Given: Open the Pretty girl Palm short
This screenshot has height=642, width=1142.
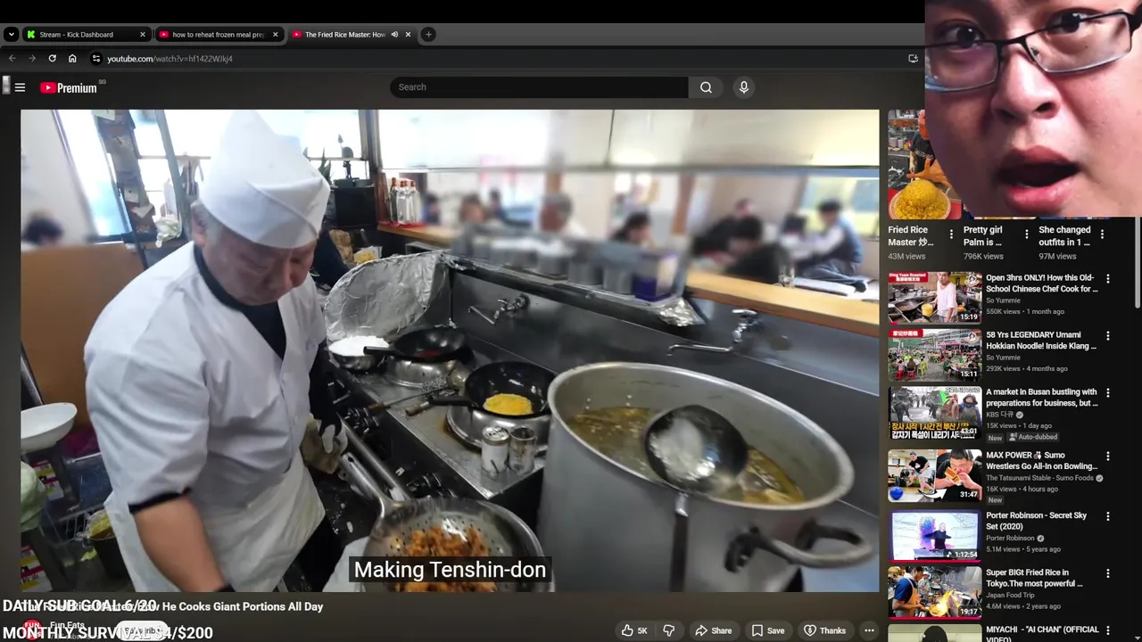Looking at the screenshot, I should [982, 235].
